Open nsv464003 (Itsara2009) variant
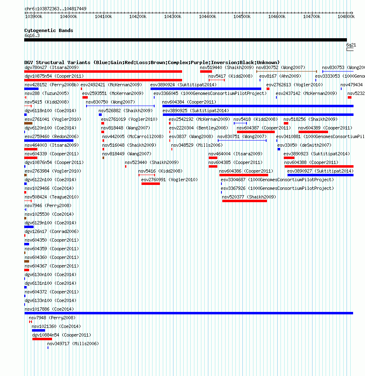The height and width of the screenshot is (376, 365). pyautogui.click(x=52, y=145)
